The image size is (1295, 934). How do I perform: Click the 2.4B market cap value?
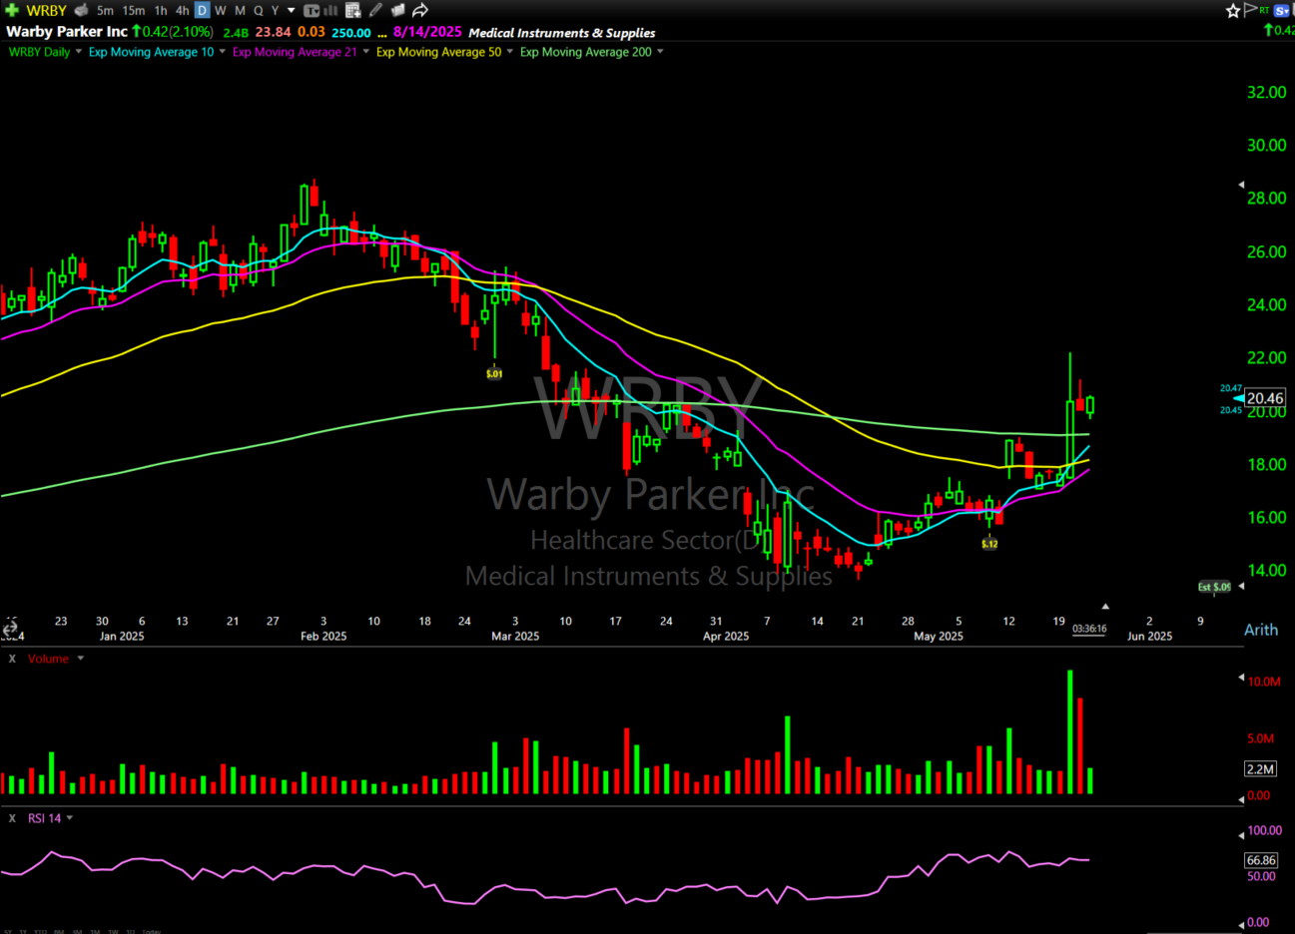click(236, 33)
